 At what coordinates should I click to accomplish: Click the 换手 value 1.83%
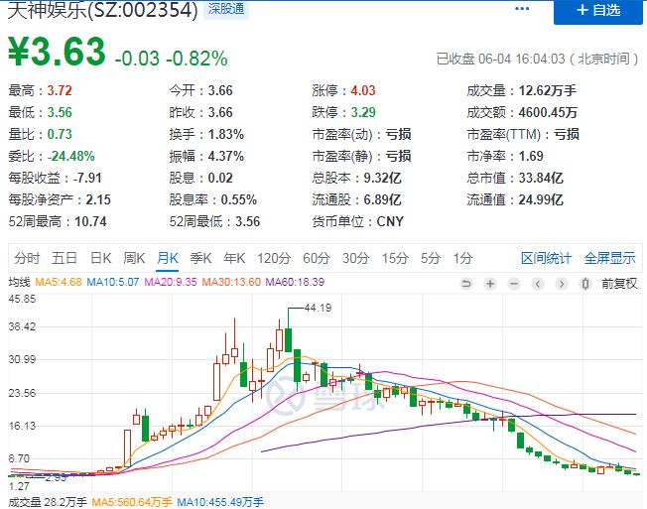click(x=225, y=134)
